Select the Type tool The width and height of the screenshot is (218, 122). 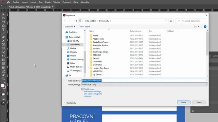[3, 29]
